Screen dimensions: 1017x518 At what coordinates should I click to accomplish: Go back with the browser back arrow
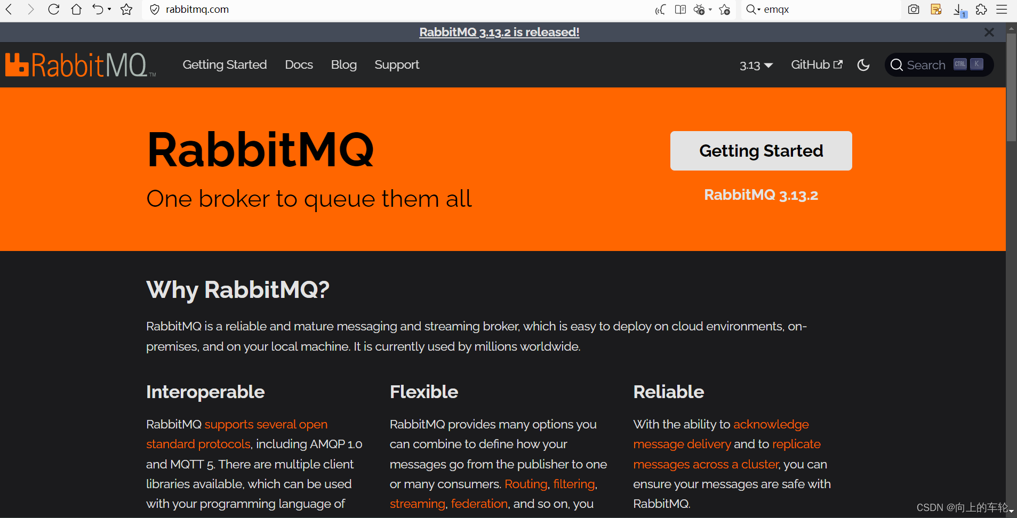9,9
